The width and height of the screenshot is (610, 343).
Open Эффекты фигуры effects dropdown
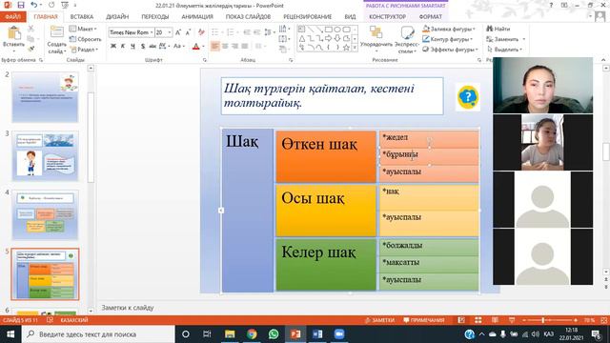[x=450, y=50]
